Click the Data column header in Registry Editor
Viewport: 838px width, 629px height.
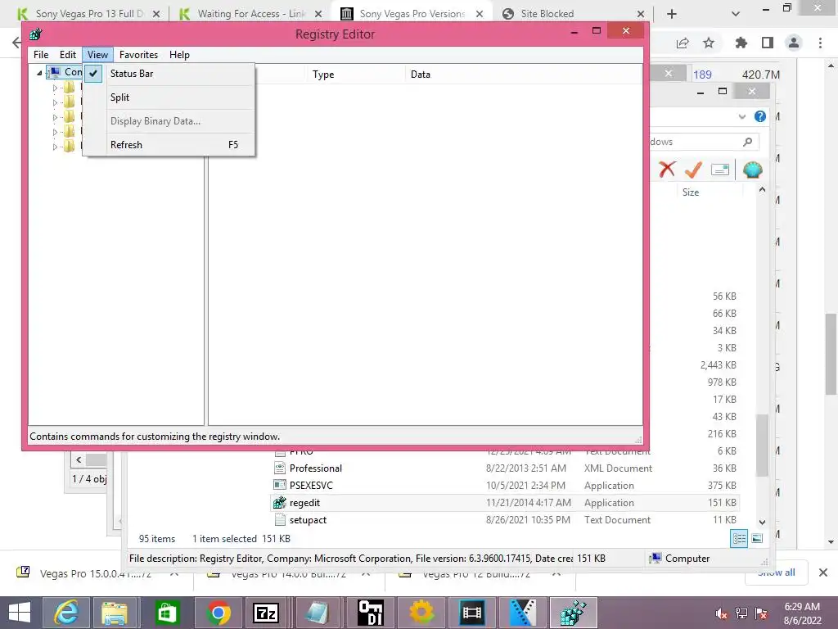pyautogui.click(x=524, y=75)
